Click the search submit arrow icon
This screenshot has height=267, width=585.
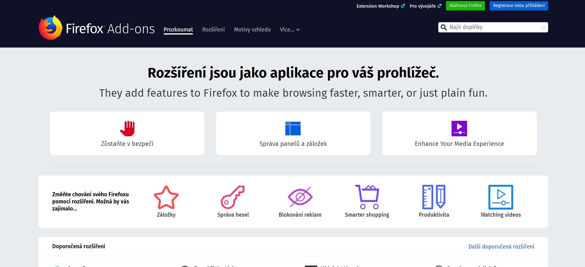[x=543, y=27]
